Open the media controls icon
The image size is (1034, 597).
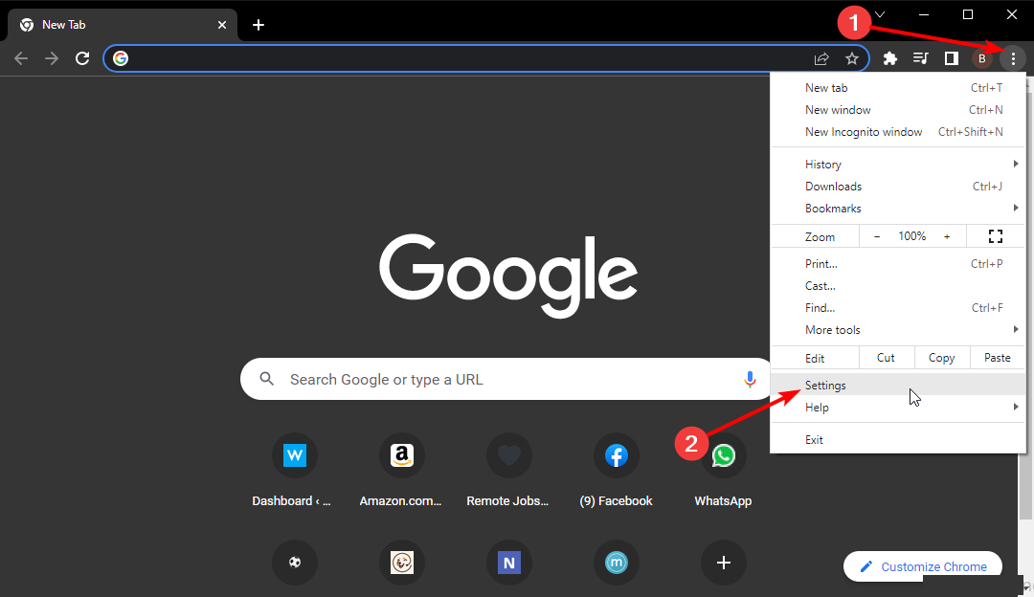click(920, 58)
